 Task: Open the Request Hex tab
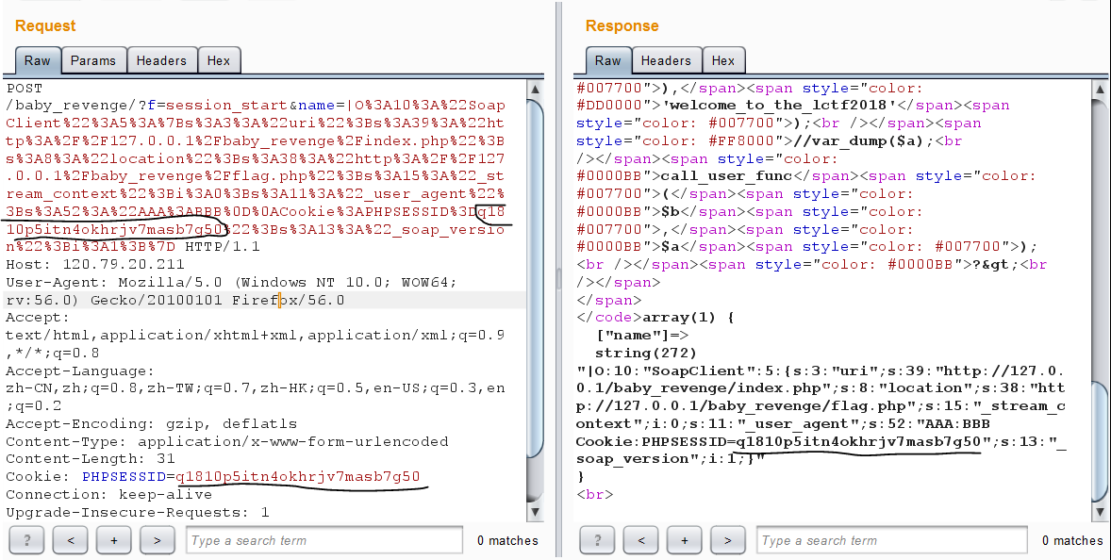[219, 60]
